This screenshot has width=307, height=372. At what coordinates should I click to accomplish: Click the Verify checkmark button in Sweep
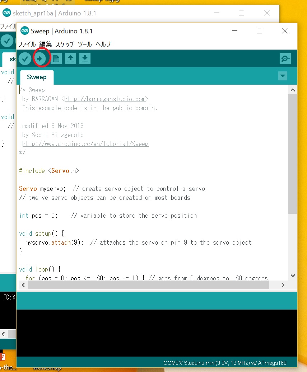tap(25, 58)
